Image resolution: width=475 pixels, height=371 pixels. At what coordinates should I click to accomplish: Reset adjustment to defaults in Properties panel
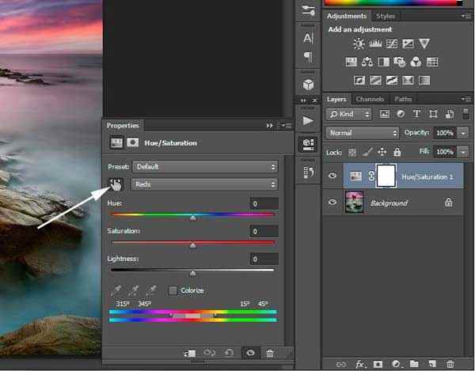coord(230,354)
